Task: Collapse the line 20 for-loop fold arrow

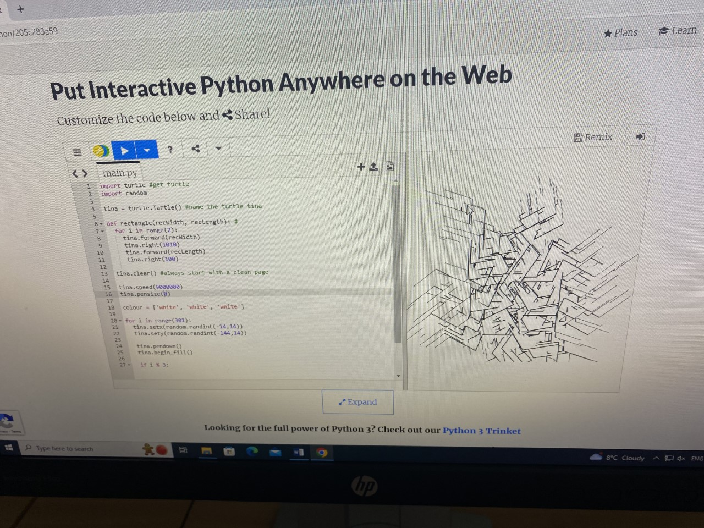Action: pos(120,321)
